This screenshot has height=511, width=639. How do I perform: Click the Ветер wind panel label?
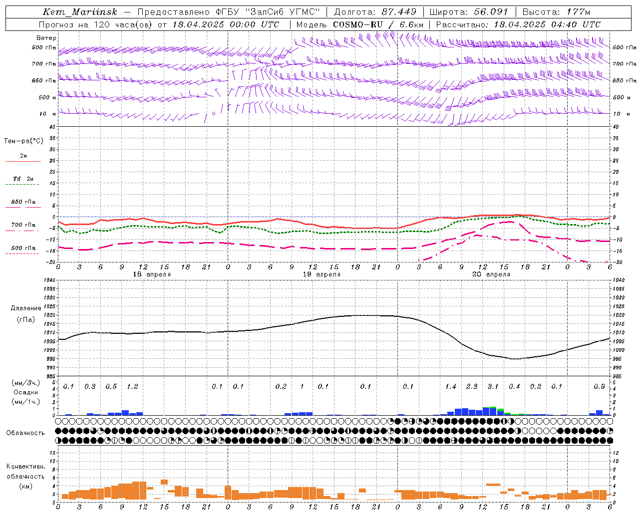click(46, 38)
